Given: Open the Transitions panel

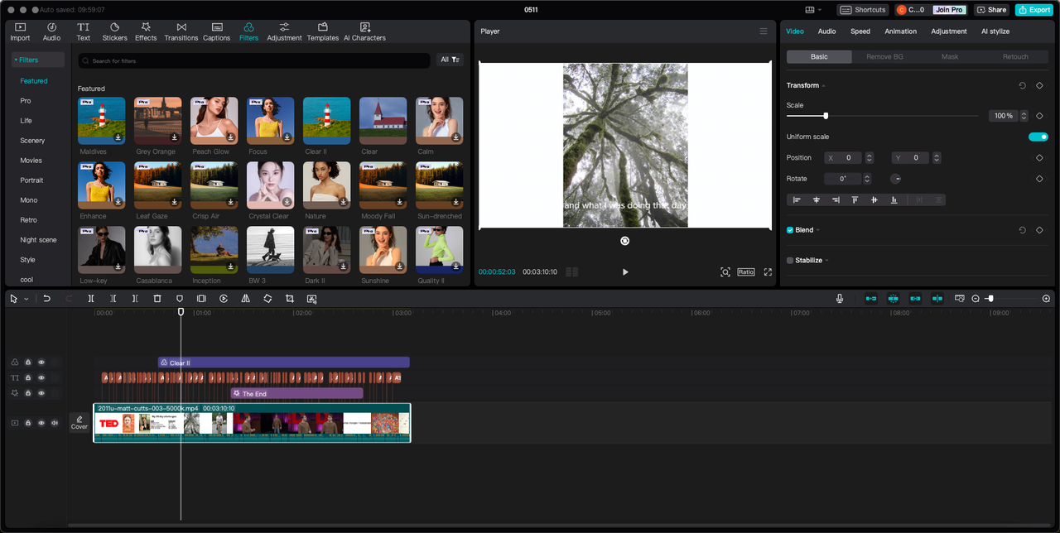Looking at the screenshot, I should 181,31.
